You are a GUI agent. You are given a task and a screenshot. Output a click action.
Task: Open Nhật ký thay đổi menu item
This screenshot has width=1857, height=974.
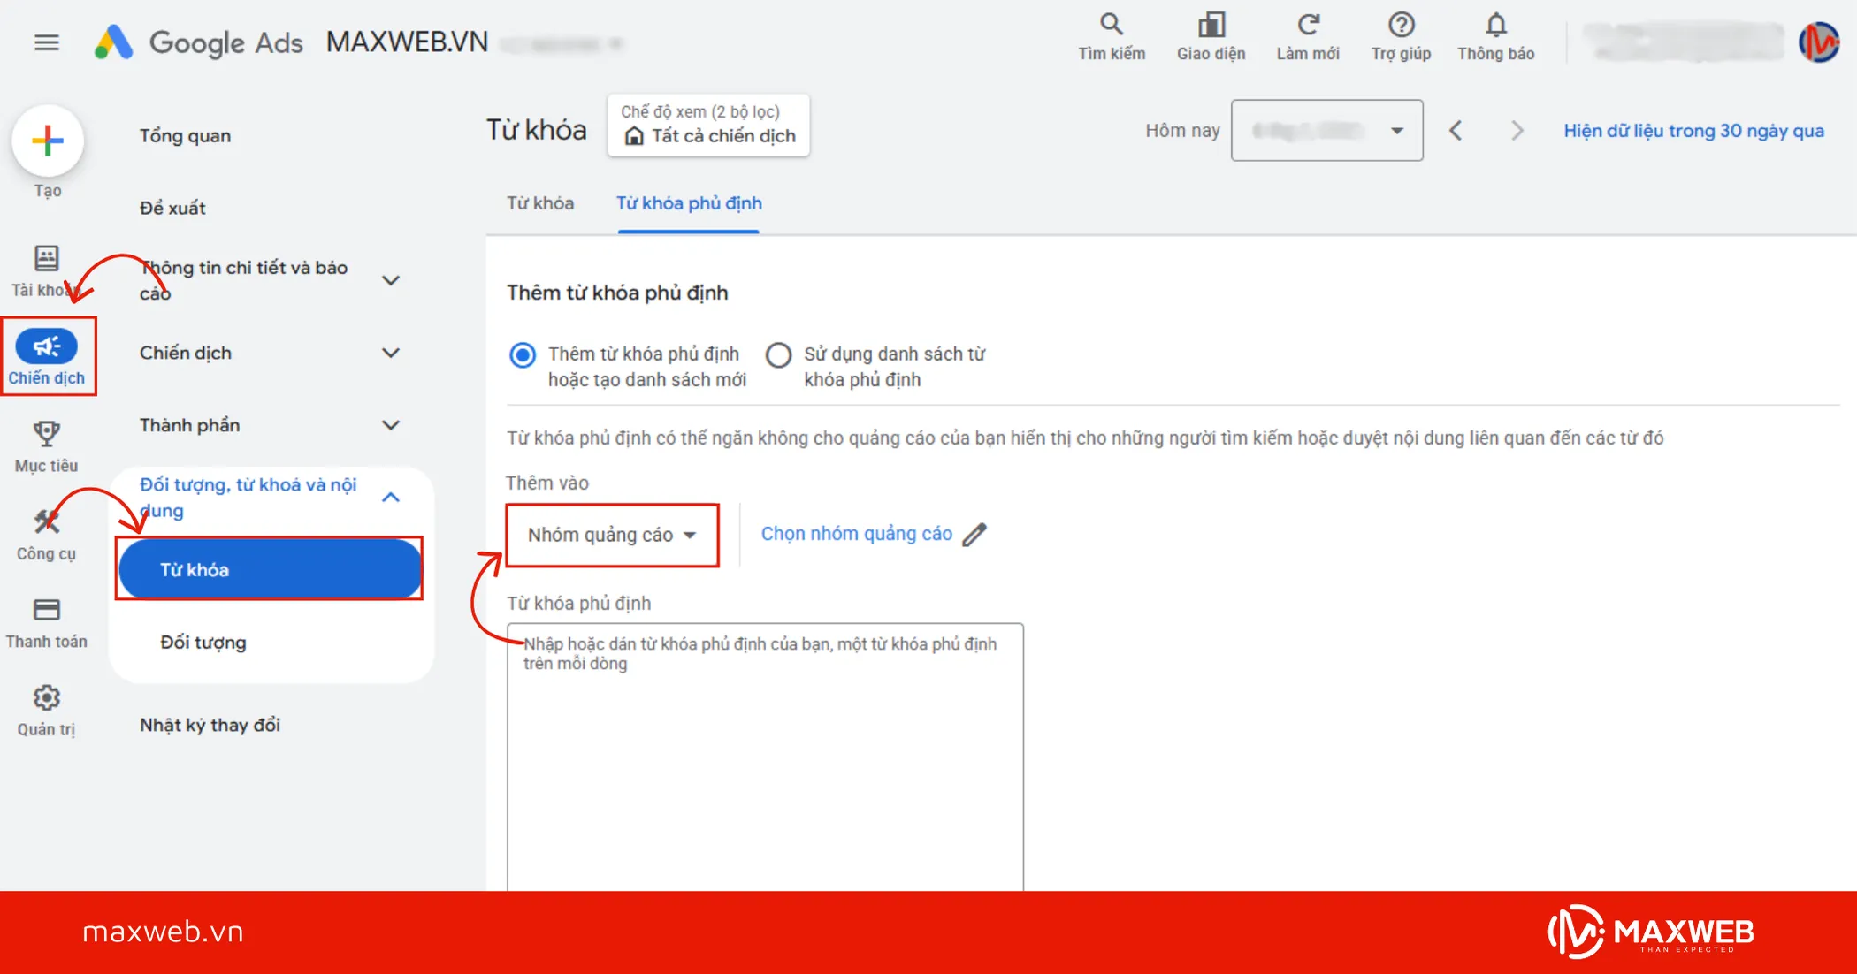point(210,725)
